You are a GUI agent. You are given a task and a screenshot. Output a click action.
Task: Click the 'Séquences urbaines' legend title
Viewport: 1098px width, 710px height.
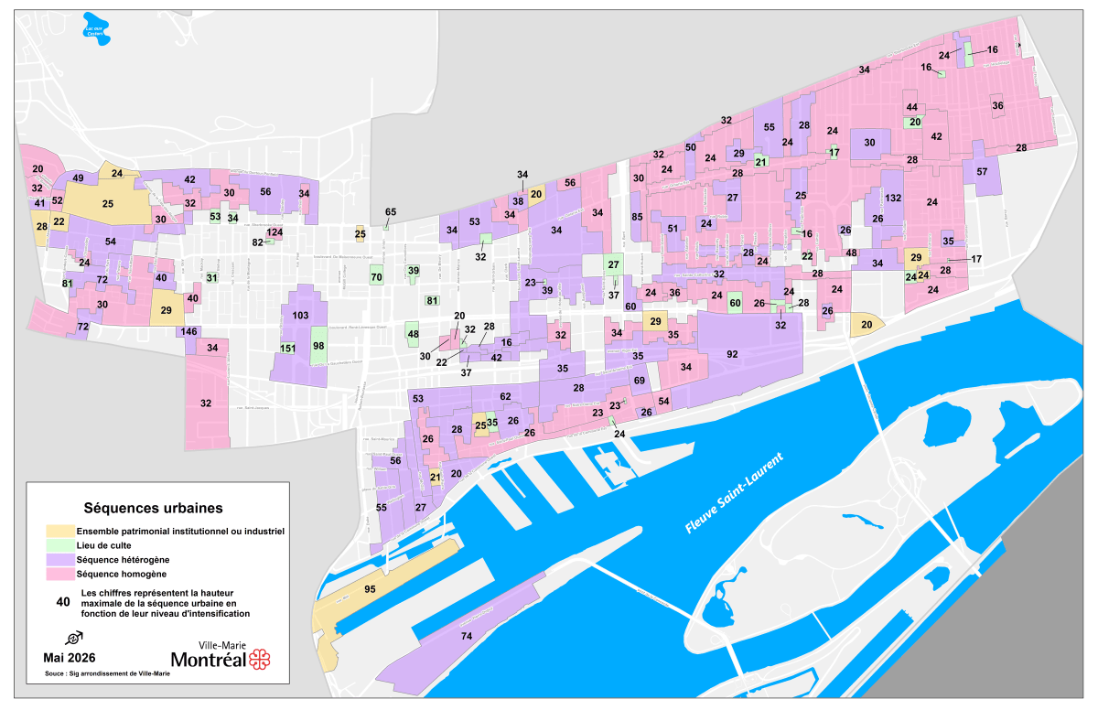(x=154, y=507)
